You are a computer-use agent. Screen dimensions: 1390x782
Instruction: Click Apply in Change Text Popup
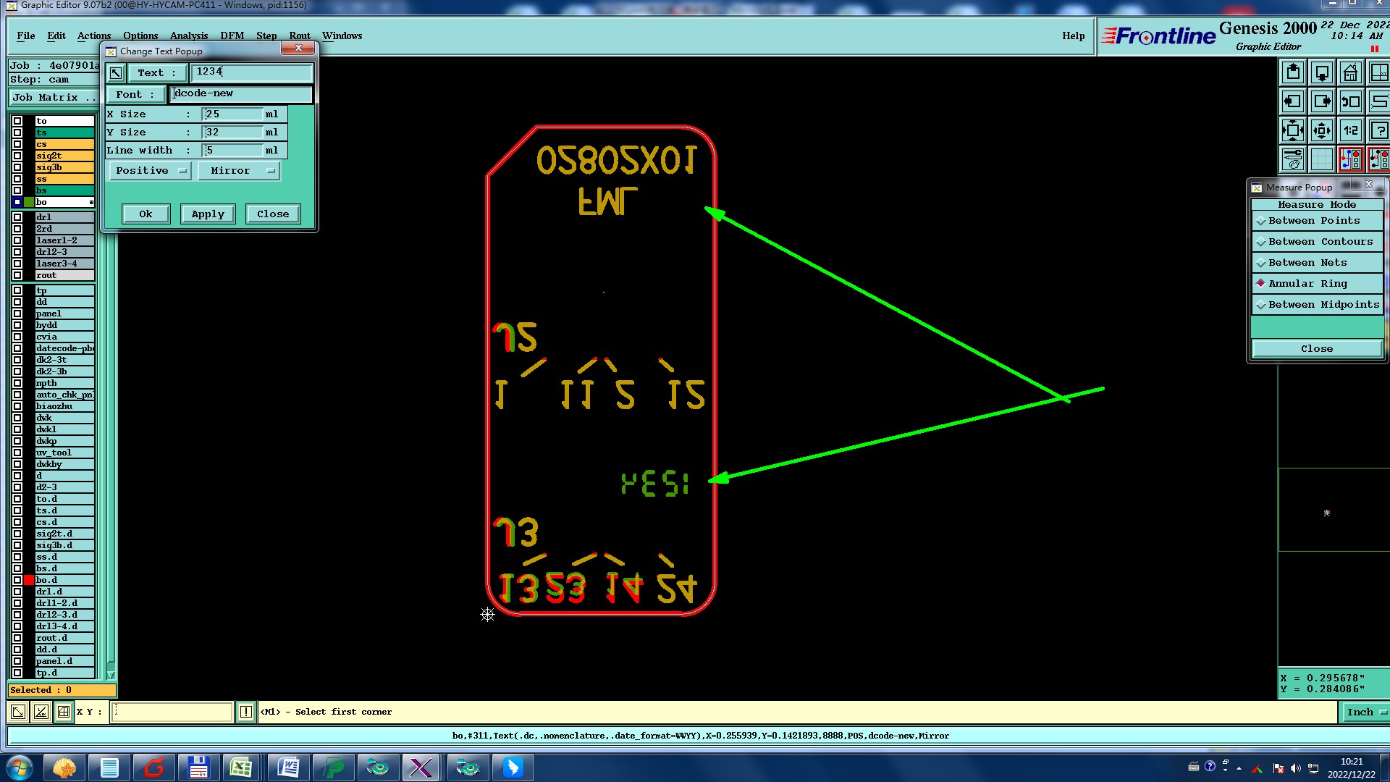208,214
